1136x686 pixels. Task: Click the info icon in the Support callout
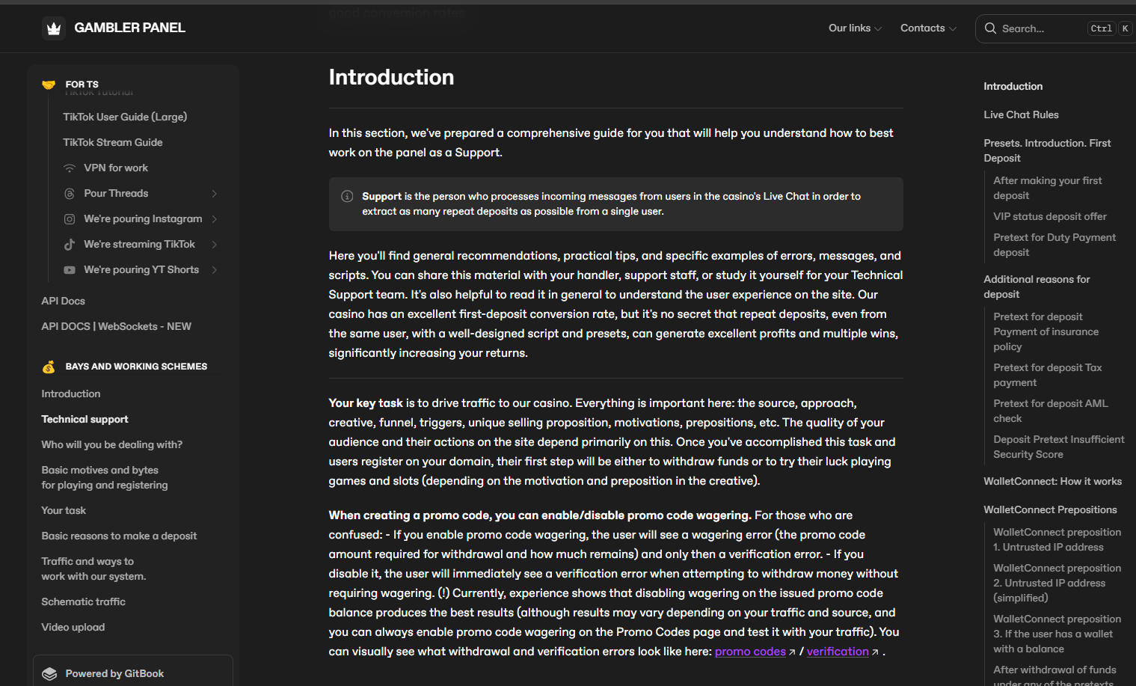click(x=347, y=195)
